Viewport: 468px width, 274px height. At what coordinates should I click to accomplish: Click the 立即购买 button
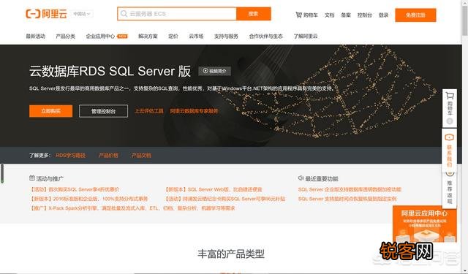click(x=50, y=111)
